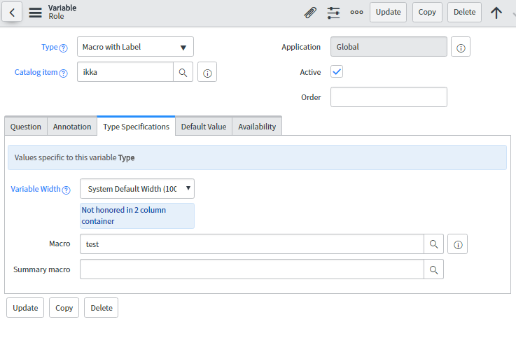Image resolution: width=516 pixels, height=338 pixels.
Task: Click the bottom Delete button
Action: tap(102, 308)
